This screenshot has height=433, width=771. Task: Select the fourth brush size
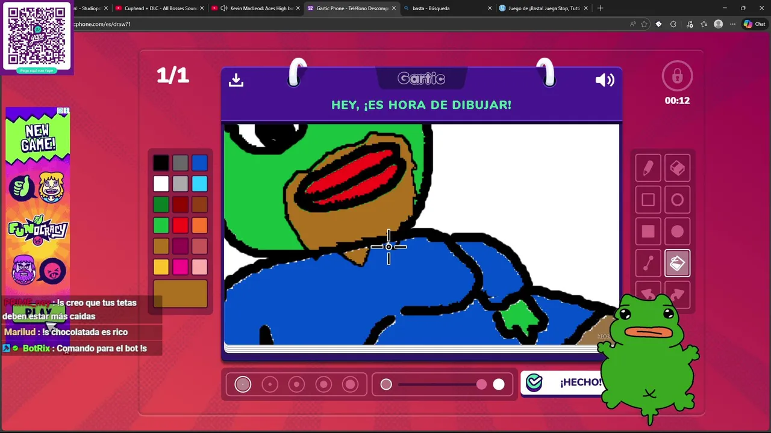tap(323, 384)
